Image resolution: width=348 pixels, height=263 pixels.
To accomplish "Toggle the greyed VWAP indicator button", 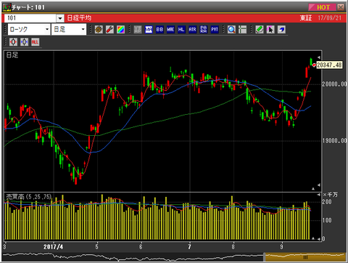I will click(x=138, y=30).
